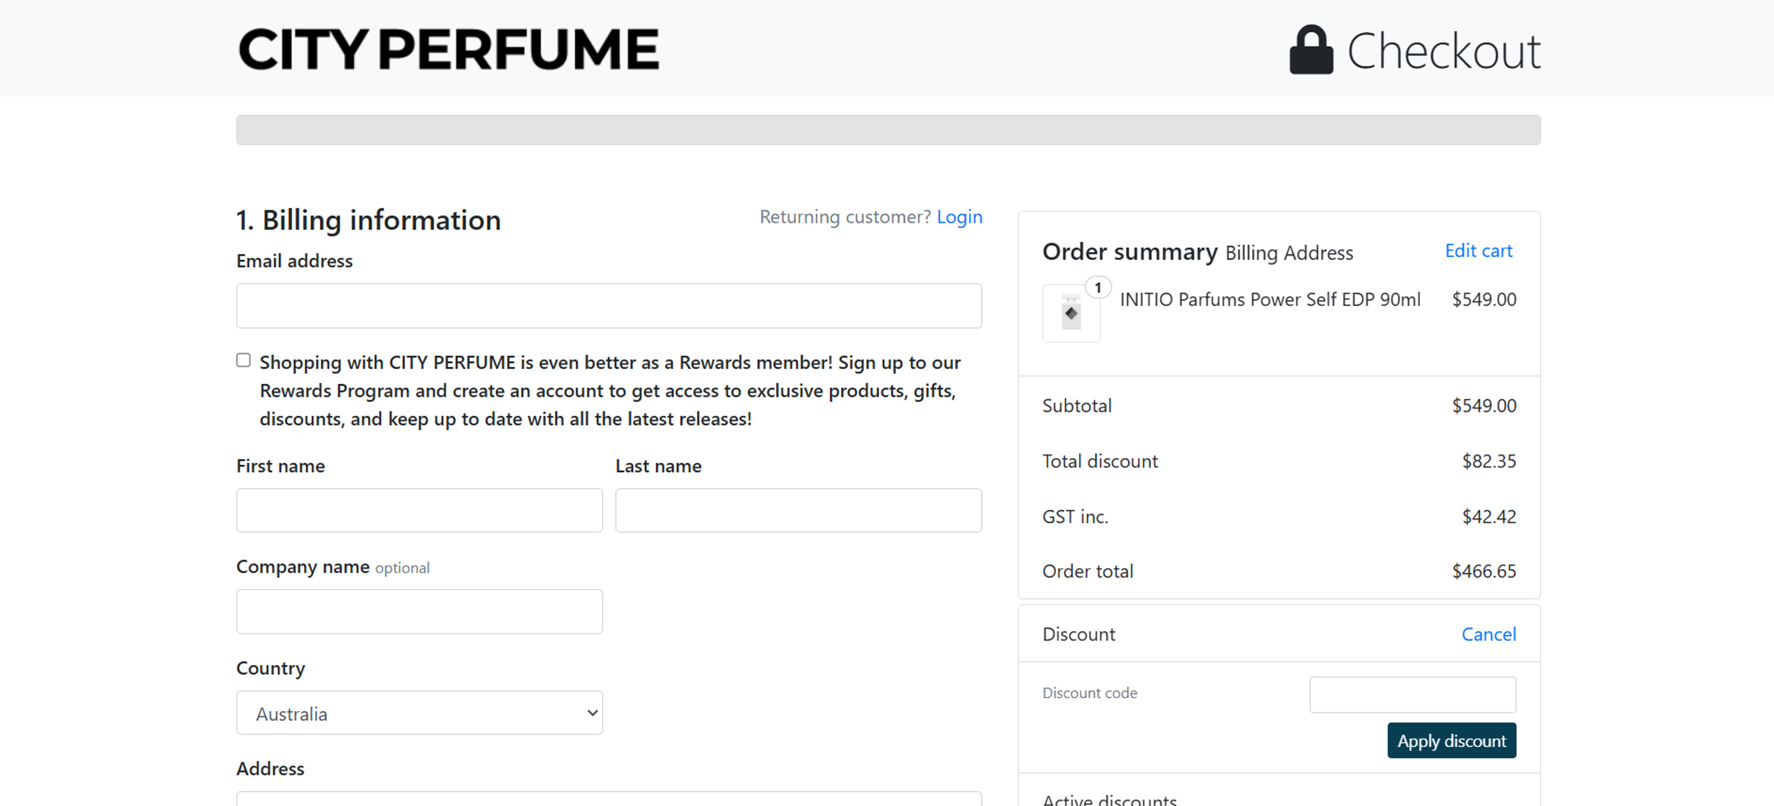Image resolution: width=1774 pixels, height=806 pixels.
Task: Focus the Email address field
Action: click(x=608, y=306)
